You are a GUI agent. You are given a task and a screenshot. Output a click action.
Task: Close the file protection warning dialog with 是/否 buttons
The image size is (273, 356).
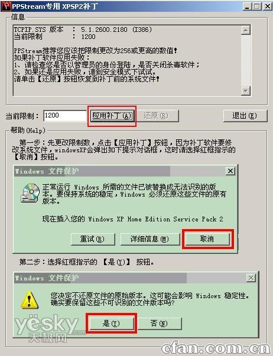tap(251, 277)
